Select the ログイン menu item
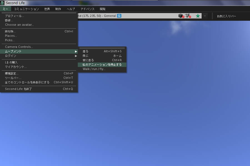 pyautogui.click(x=39, y=56)
